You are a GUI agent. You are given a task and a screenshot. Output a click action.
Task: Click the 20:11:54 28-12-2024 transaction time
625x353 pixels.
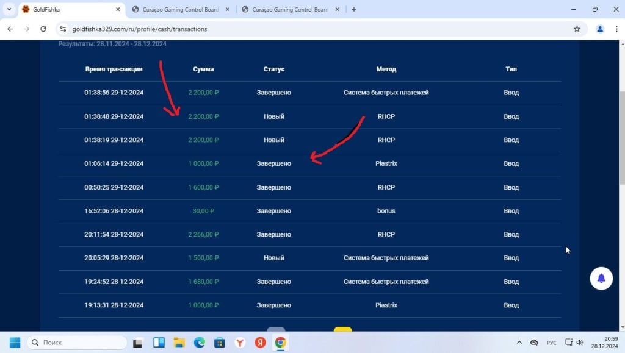click(114, 234)
